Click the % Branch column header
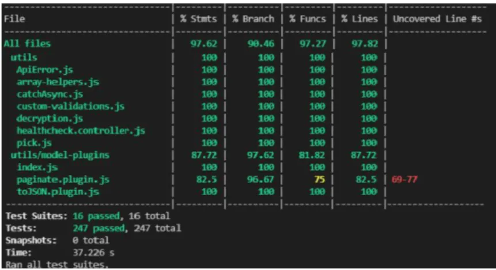 tap(253, 19)
